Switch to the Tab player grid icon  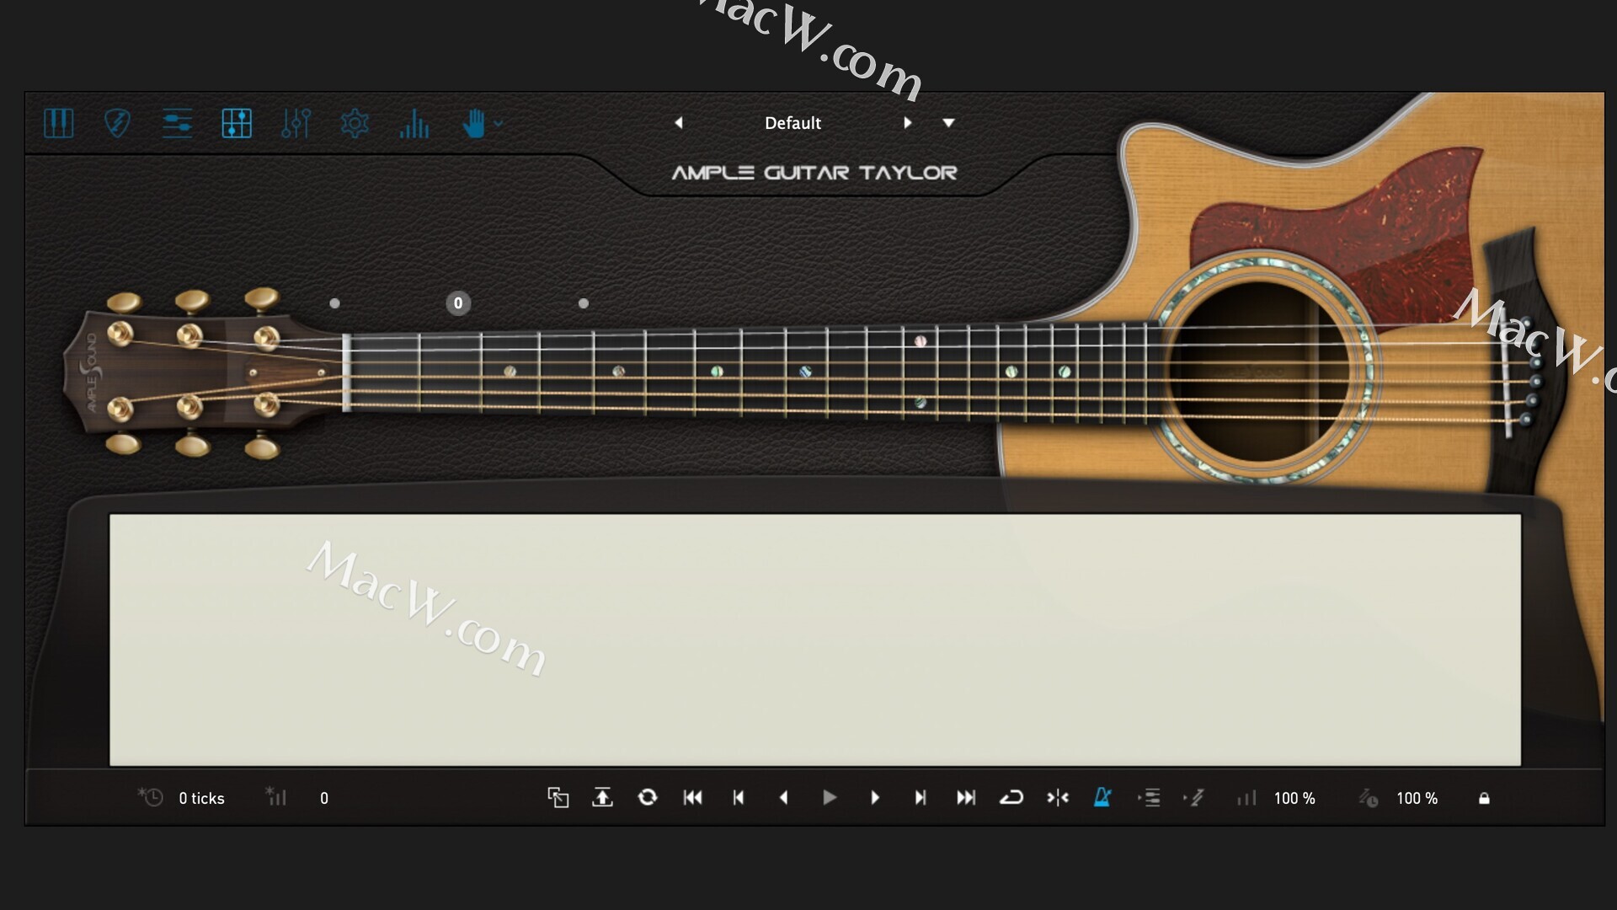[237, 123]
